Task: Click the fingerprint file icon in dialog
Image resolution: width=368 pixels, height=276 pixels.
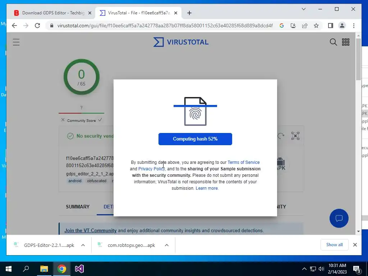Action: click(195, 111)
